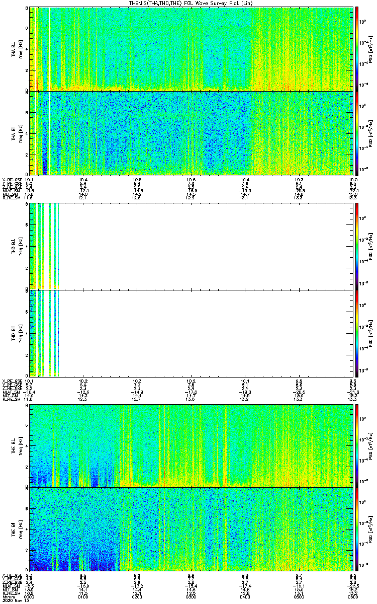Click the 0100 time tick label at bottom
Viewport: 377px width, 604px height.
pyautogui.click(x=83, y=596)
